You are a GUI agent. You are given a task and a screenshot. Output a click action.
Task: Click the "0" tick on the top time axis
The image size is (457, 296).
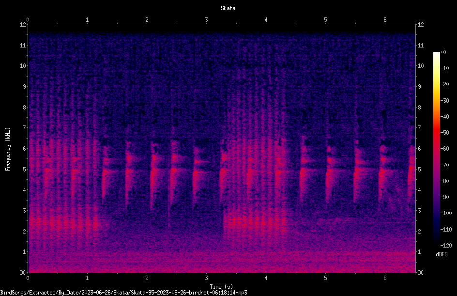28,20
